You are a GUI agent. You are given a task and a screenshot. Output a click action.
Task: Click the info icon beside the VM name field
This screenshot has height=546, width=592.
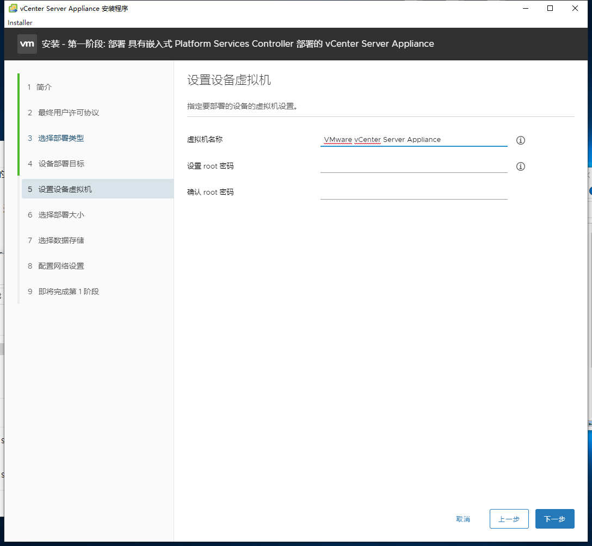[x=520, y=140]
